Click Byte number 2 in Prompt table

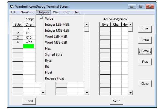pos(18,33)
